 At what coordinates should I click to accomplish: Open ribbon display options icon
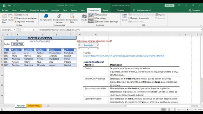pos(179,5)
